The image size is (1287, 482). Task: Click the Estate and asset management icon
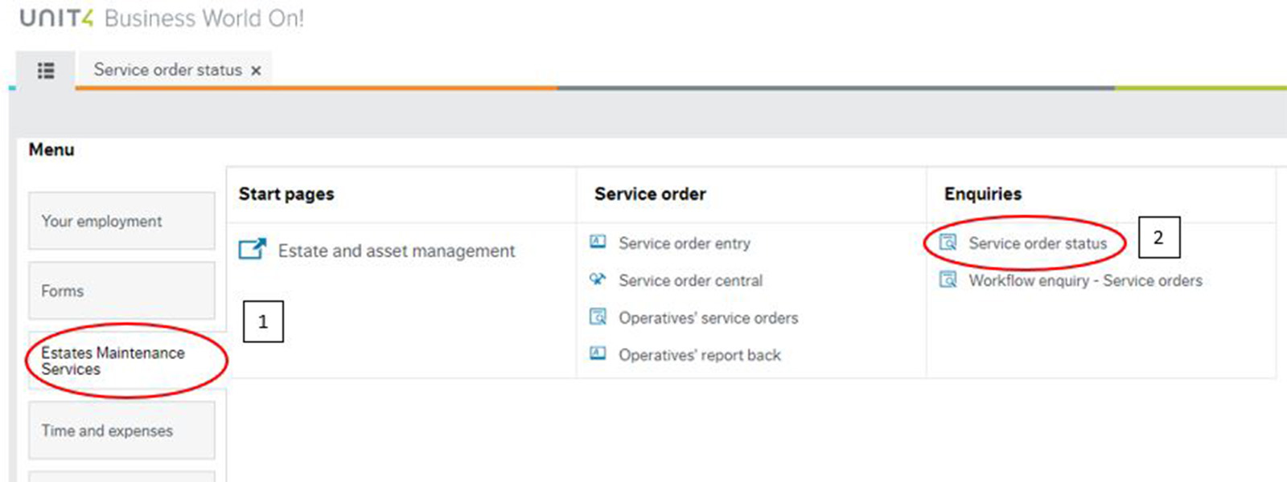click(x=252, y=249)
